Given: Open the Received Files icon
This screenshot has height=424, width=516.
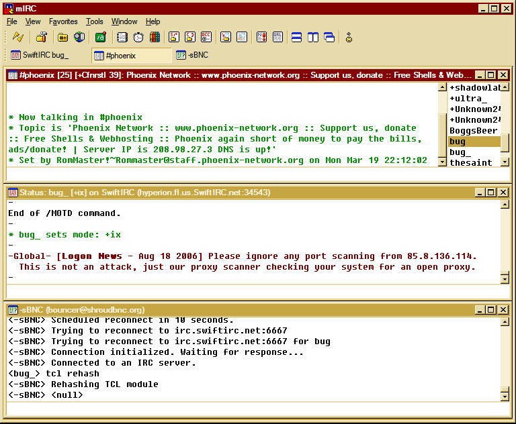Looking at the screenshot, I should 226,37.
